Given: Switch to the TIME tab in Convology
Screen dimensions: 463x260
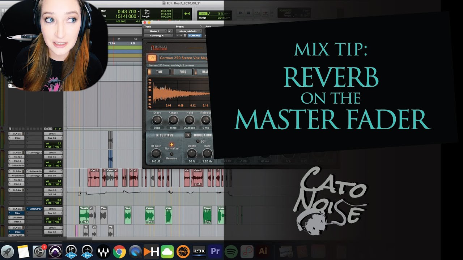Looking at the screenshot, I should 159,72.
